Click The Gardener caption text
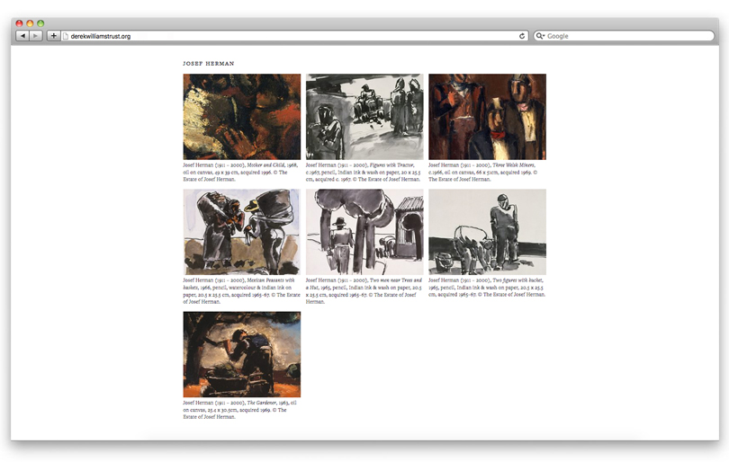Viewport: 729px width, 462px height. (240, 410)
